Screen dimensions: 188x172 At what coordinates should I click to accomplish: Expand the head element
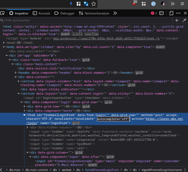point(4,43)
